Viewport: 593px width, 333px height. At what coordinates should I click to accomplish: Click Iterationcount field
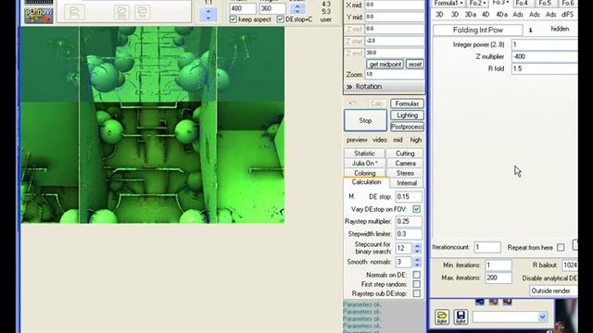487,247
